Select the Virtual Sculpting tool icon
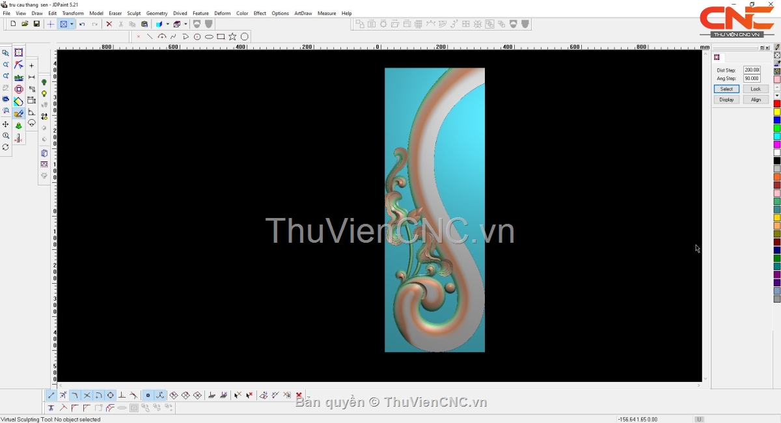This screenshot has height=423, width=781. tap(19, 113)
